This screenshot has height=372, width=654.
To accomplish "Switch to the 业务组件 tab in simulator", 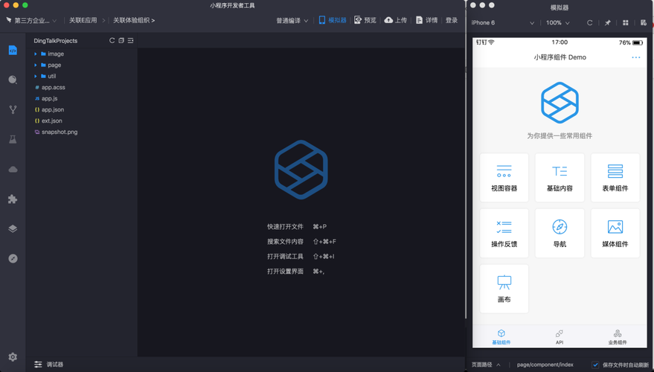I will pos(618,337).
